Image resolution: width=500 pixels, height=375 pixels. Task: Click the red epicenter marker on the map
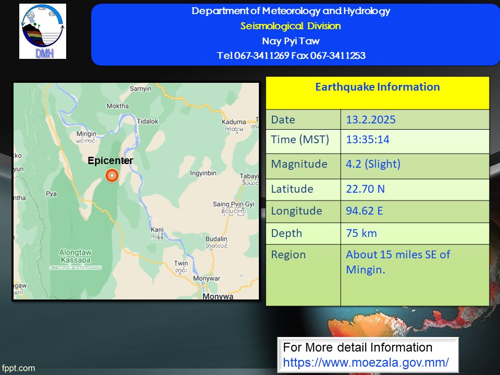(x=111, y=176)
